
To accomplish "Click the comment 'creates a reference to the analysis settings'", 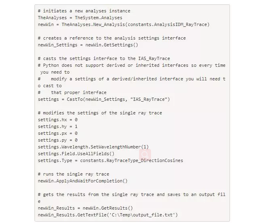I will tap(112, 38).
